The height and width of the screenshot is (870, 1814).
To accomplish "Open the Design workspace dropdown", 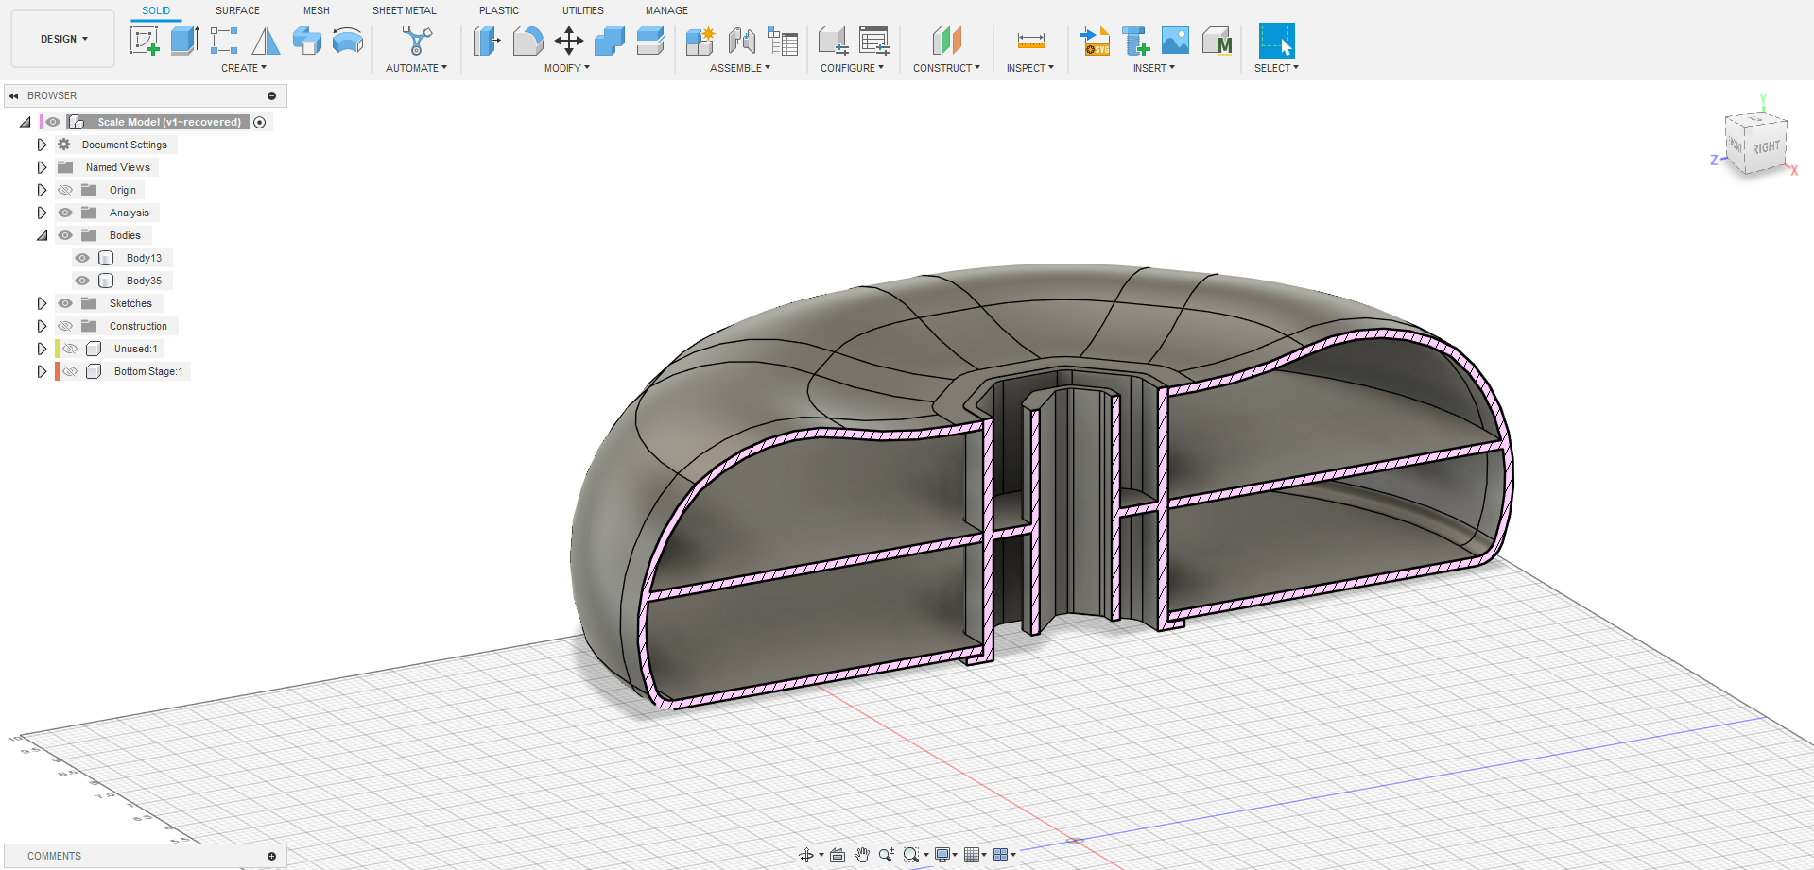I will (x=63, y=39).
